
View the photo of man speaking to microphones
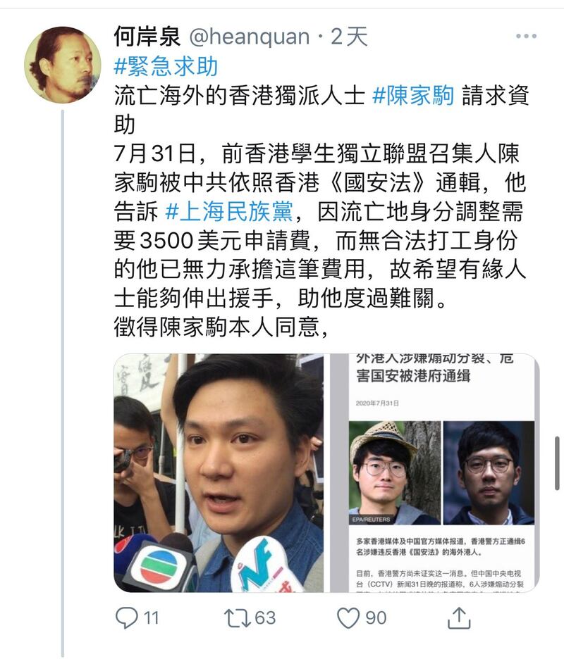point(219,473)
